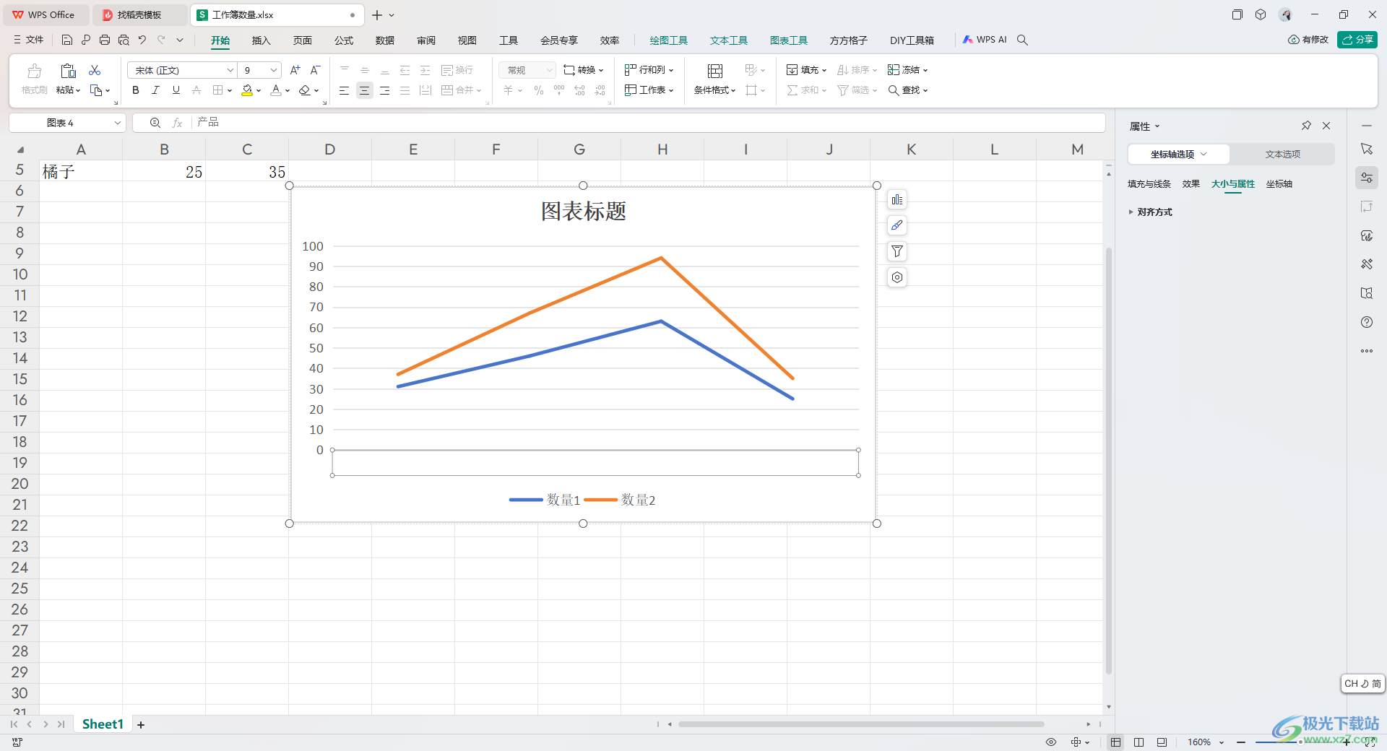Toggle Underline formatting
Viewport: 1387px width, 751px height.
[176, 90]
